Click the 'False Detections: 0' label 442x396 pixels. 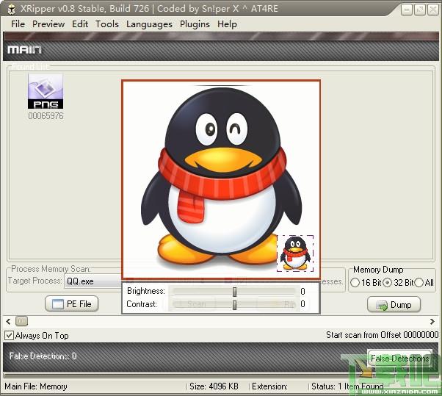tap(43, 356)
